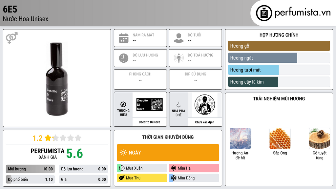
Task: Click the Perfumista đánh giá label
Action: point(47,154)
